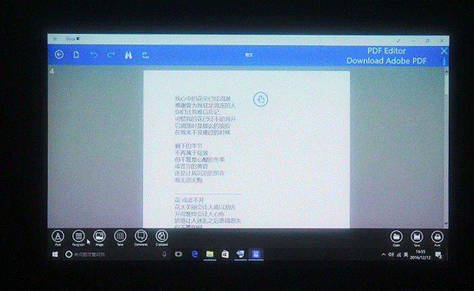Open the Font options
This screenshot has height=291, width=474.
point(58,236)
